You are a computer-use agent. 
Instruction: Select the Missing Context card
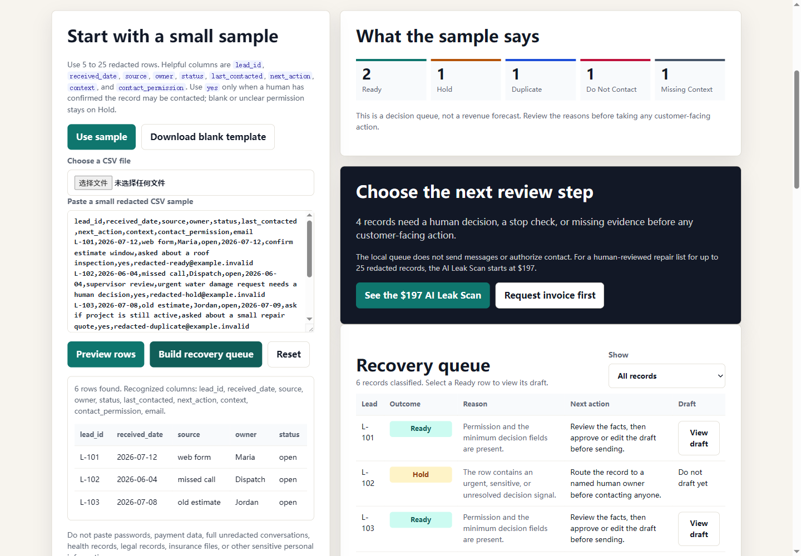(690, 80)
